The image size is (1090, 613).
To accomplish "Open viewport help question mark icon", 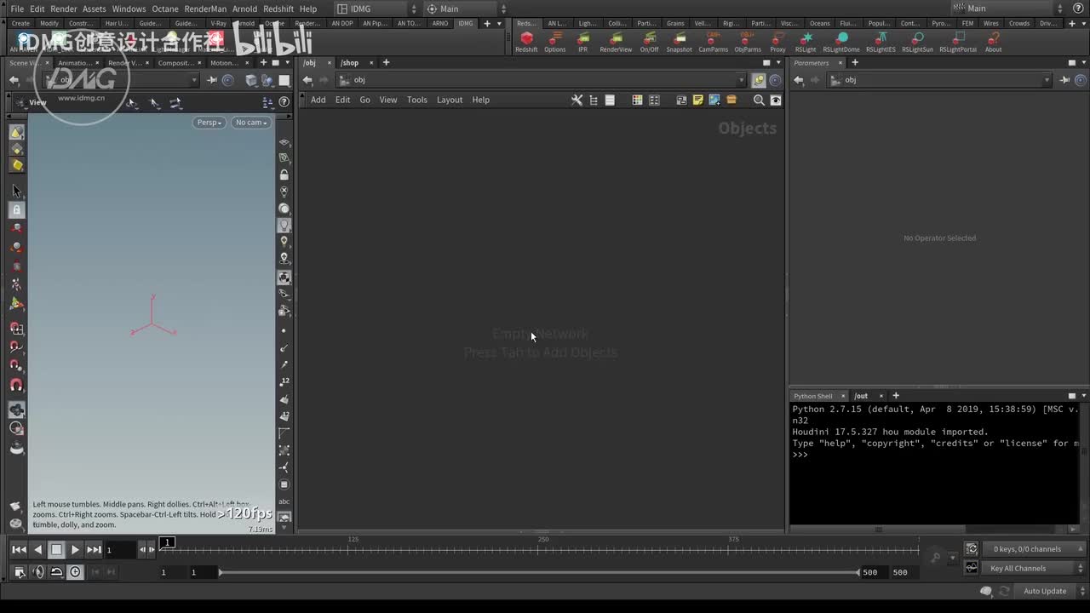I will pos(284,103).
